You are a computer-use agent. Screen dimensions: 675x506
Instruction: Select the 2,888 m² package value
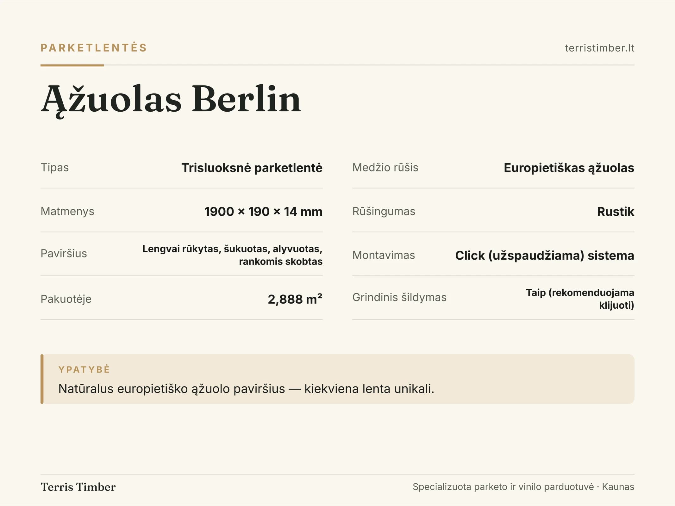(x=295, y=299)
